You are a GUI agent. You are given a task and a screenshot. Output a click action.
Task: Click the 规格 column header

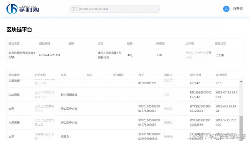[x=130, y=43]
